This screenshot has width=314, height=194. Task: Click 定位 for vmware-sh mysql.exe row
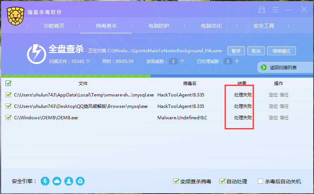tap(273, 95)
